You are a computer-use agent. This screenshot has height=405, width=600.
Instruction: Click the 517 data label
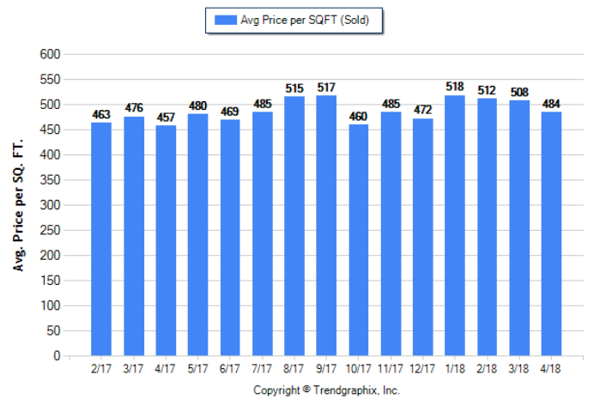tap(326, 88)
